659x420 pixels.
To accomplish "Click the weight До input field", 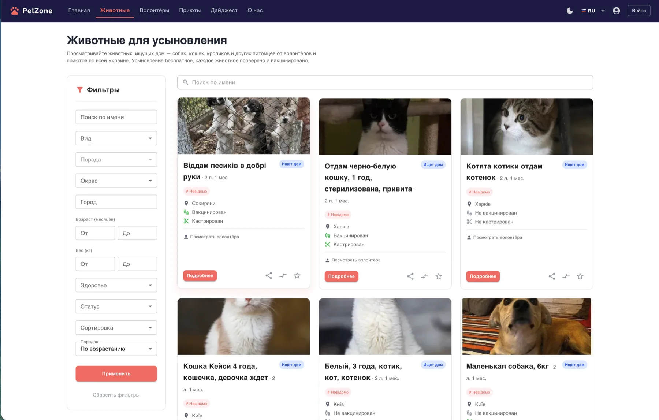I will click(x=137, y=264).
